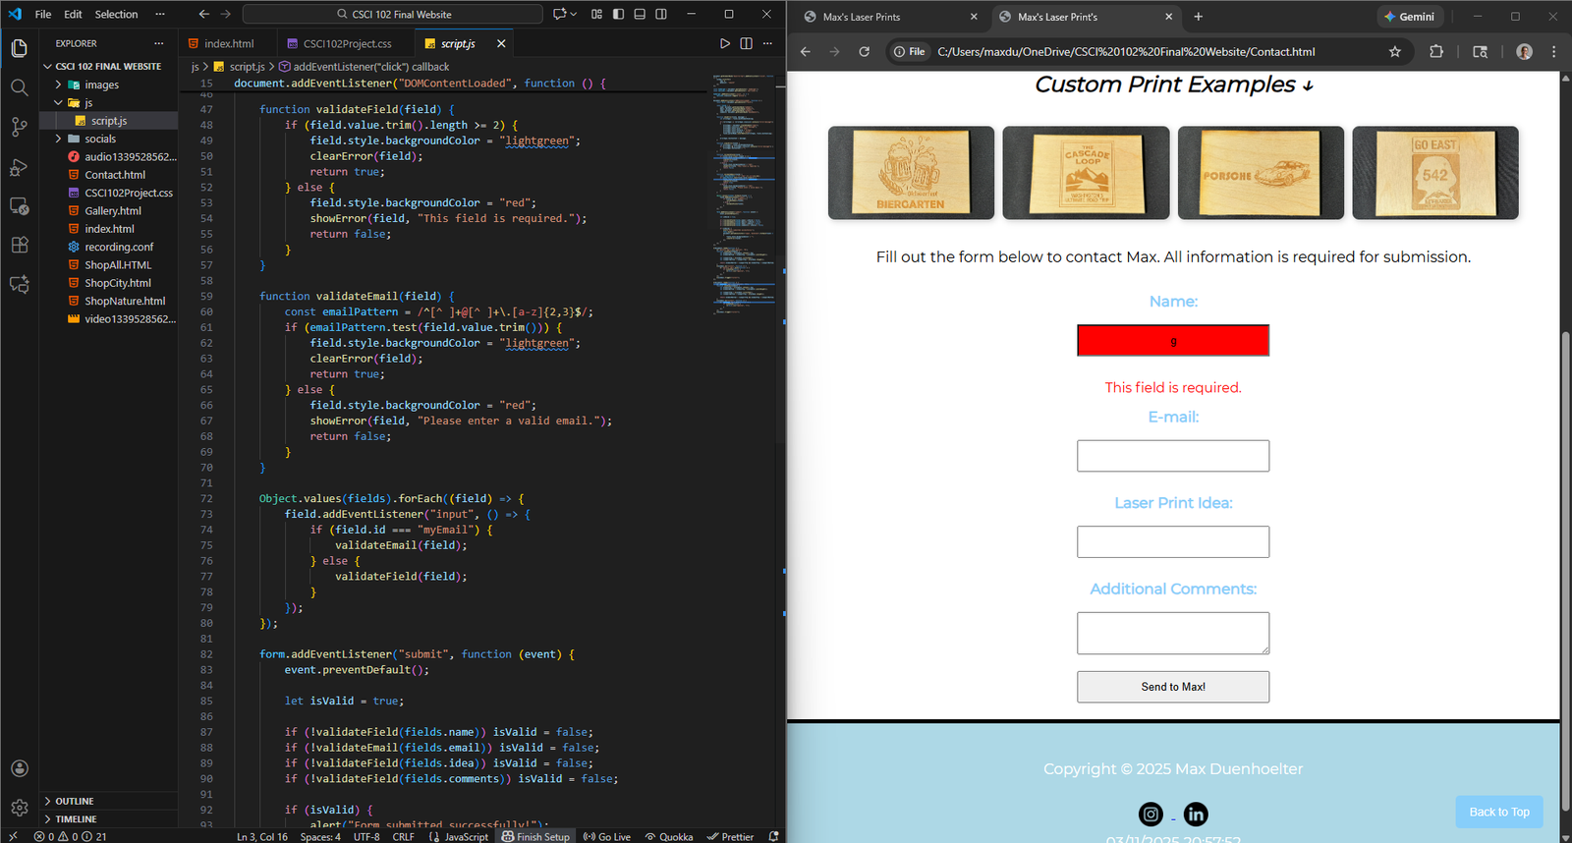Expand the socials folder
The width and height of the screenshot is (1572, 843).
click(x=99, y=139)
